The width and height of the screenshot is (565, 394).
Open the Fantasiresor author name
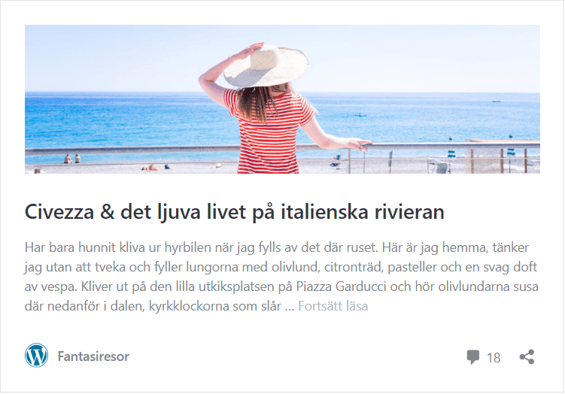coord(93,356)
